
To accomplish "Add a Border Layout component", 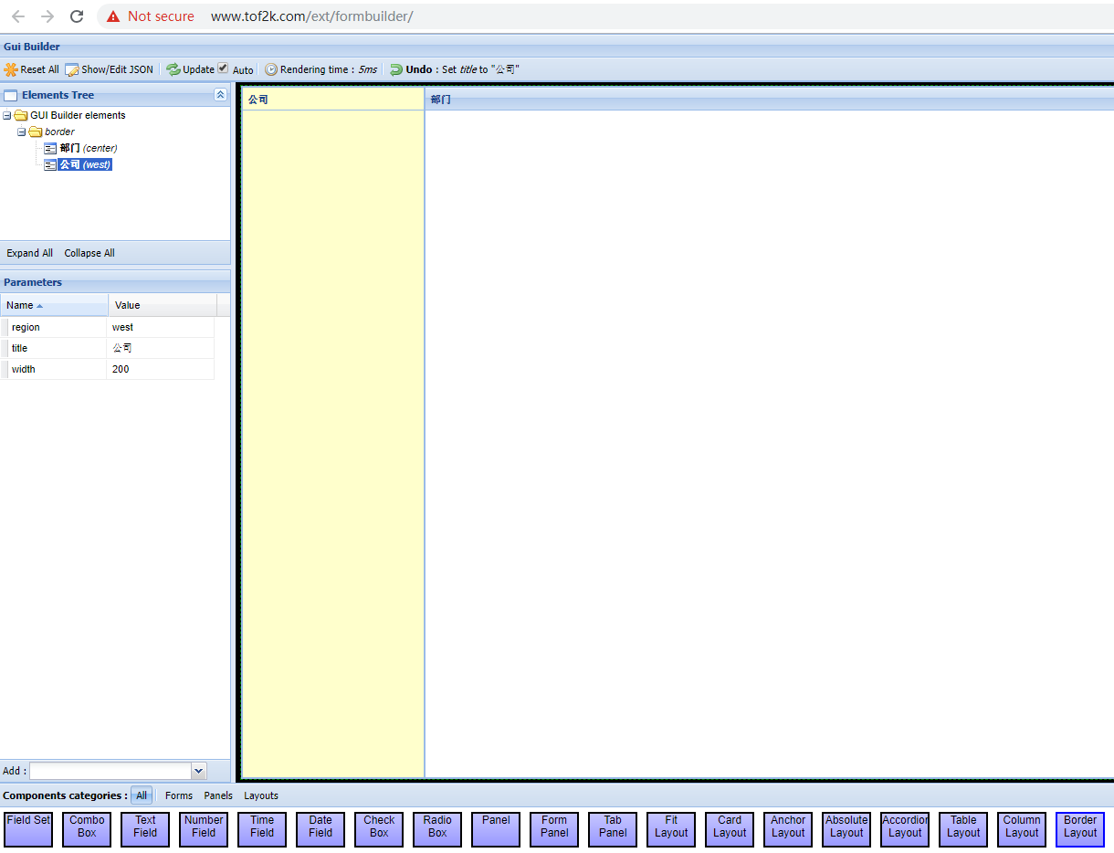I will click(1079, 828).
